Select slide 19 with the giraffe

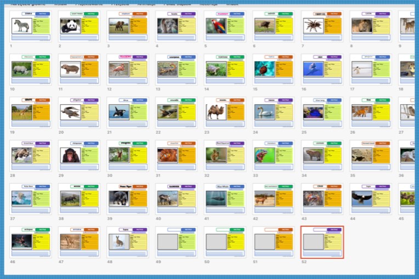click(31, 113)
